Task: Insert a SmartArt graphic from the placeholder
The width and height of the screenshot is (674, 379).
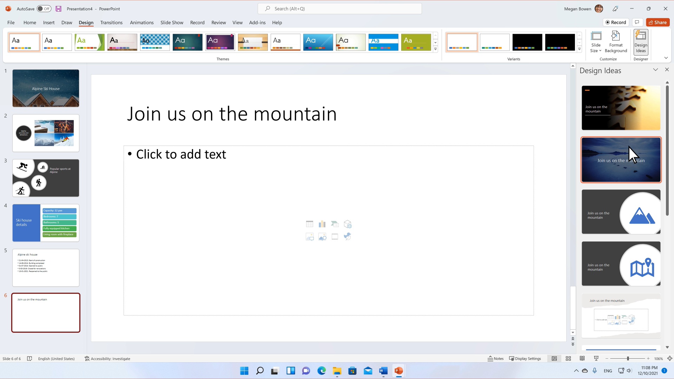Action: click(335, 224)
